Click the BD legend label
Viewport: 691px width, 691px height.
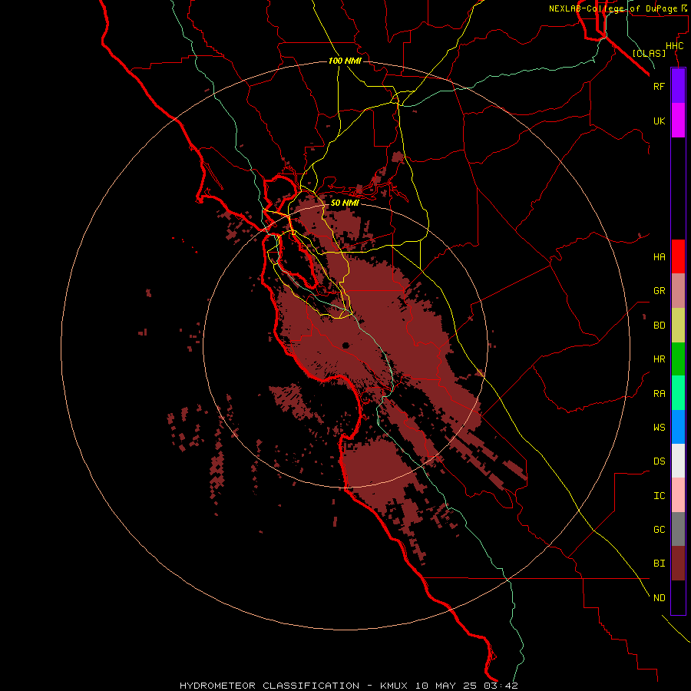[659, 326]
